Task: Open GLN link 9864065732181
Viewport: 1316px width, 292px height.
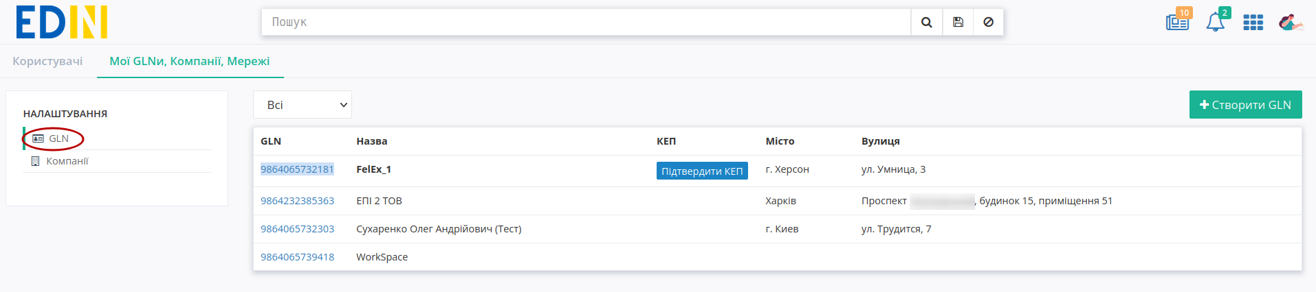Action: tap(297, 169)
